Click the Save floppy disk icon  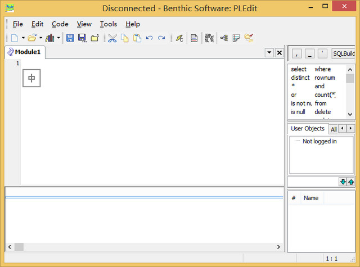coord(70,38)
